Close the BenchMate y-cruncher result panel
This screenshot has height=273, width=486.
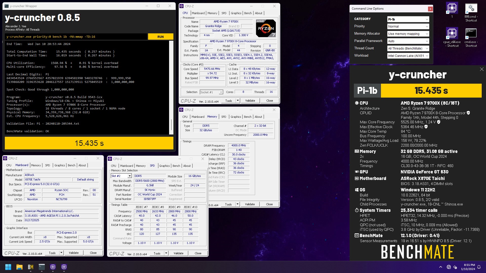point(482,69)
